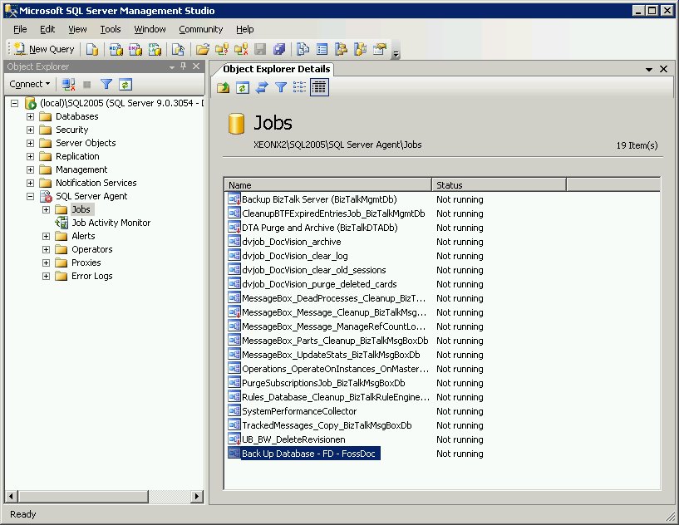
Task: Expand the Replication folder
Action: (x=30, y=157)
